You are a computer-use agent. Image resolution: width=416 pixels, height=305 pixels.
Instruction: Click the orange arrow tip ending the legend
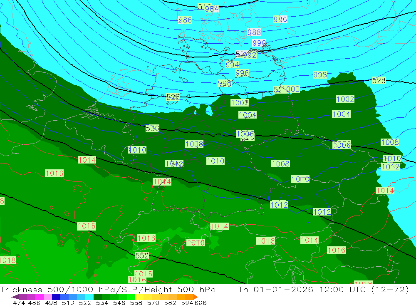[x=196, y=297]
